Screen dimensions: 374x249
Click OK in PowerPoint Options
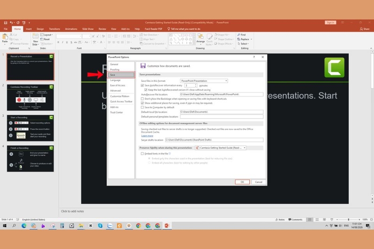pos(242,182)
